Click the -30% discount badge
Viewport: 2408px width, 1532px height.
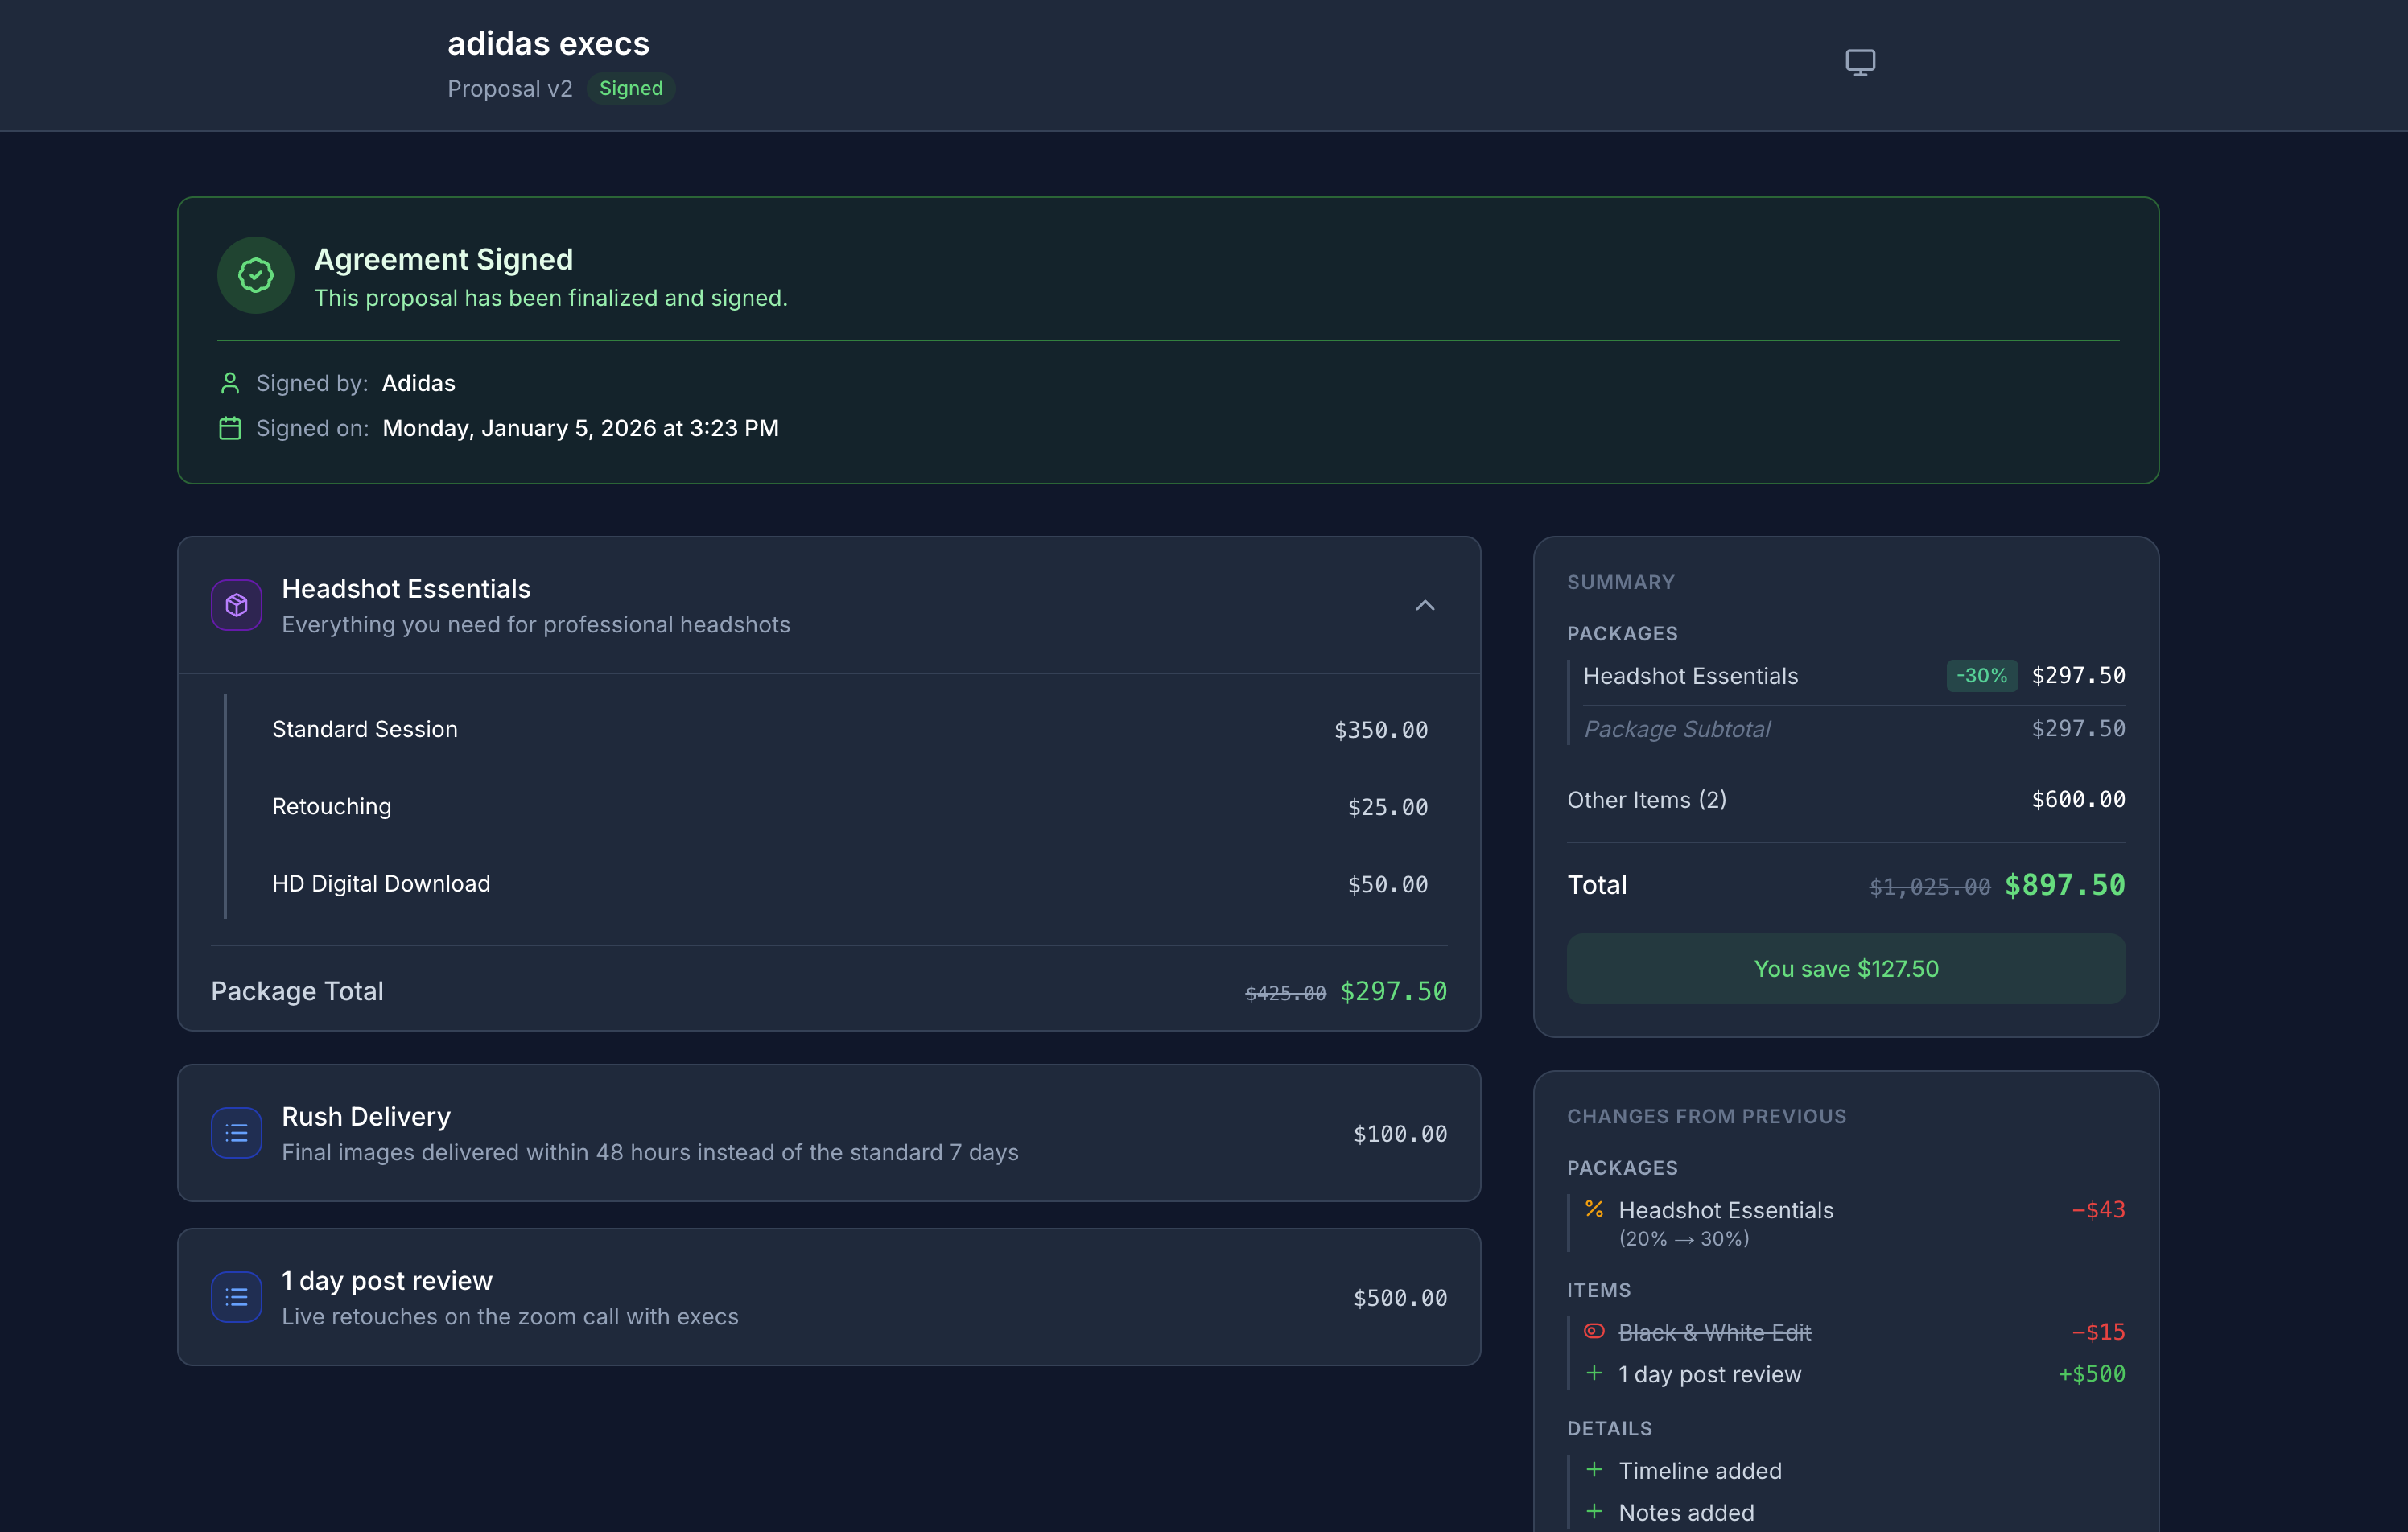(1981, 676)
